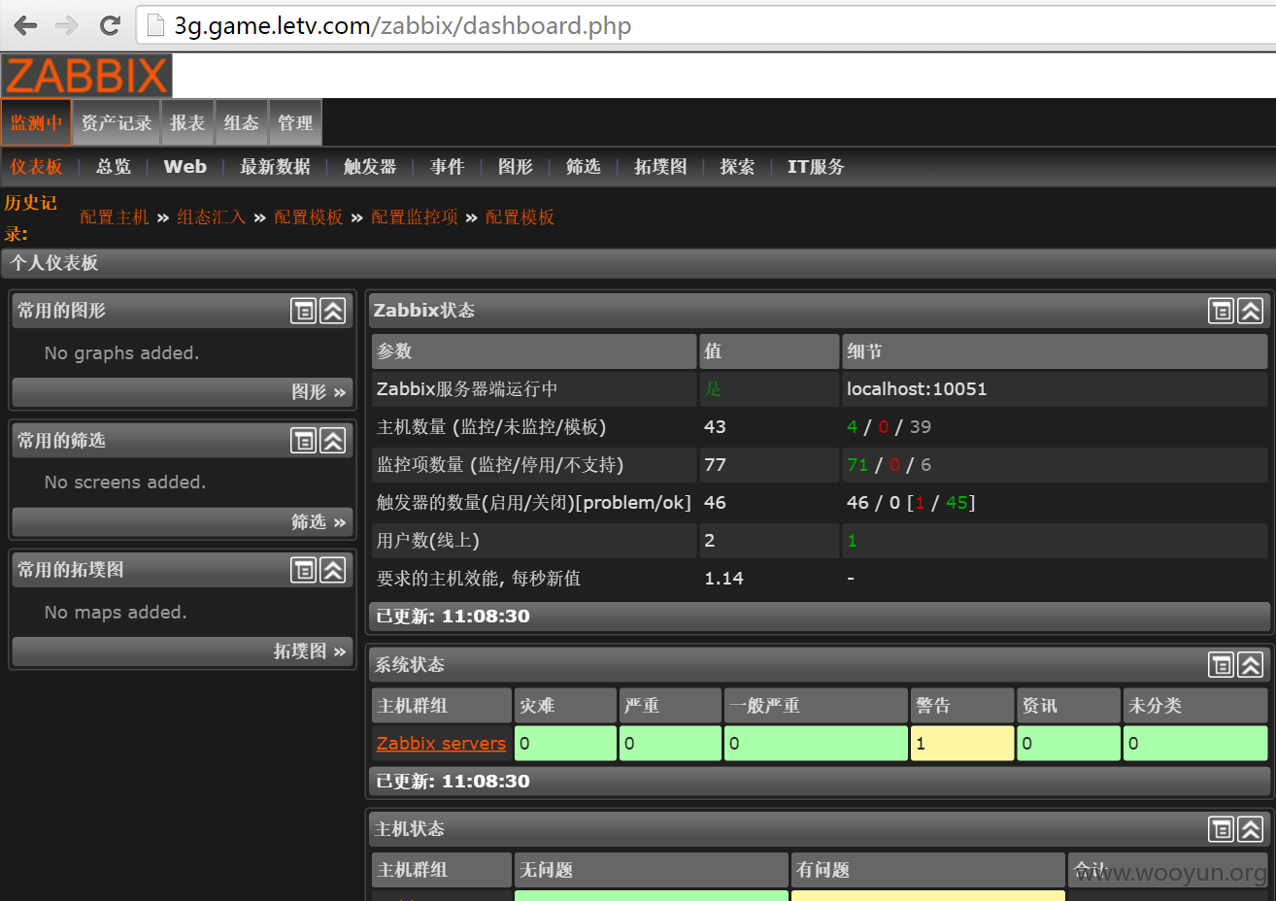This screenshot has height=901, width=1276.
Task: Open the 最新数据 submenu item
Action: [x=275, y=167]
